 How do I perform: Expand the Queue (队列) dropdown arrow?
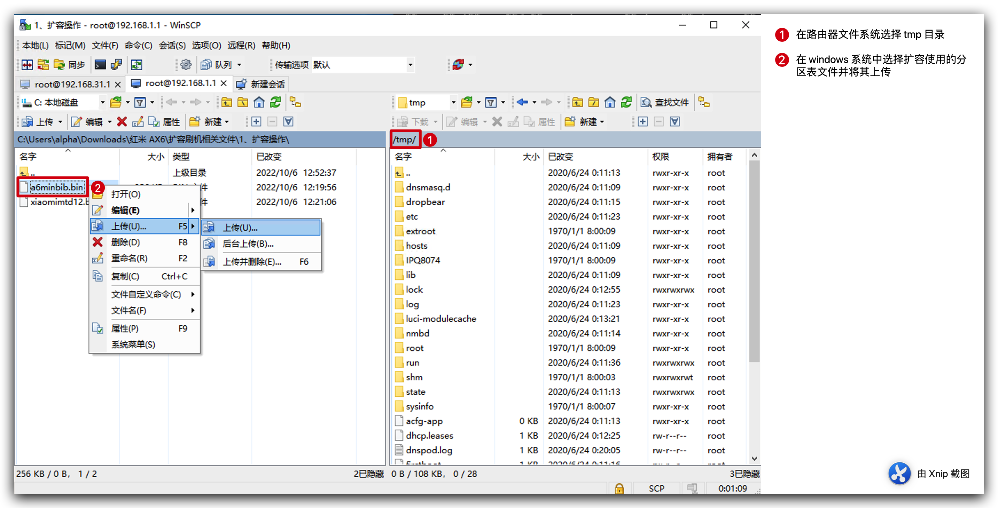239,65
